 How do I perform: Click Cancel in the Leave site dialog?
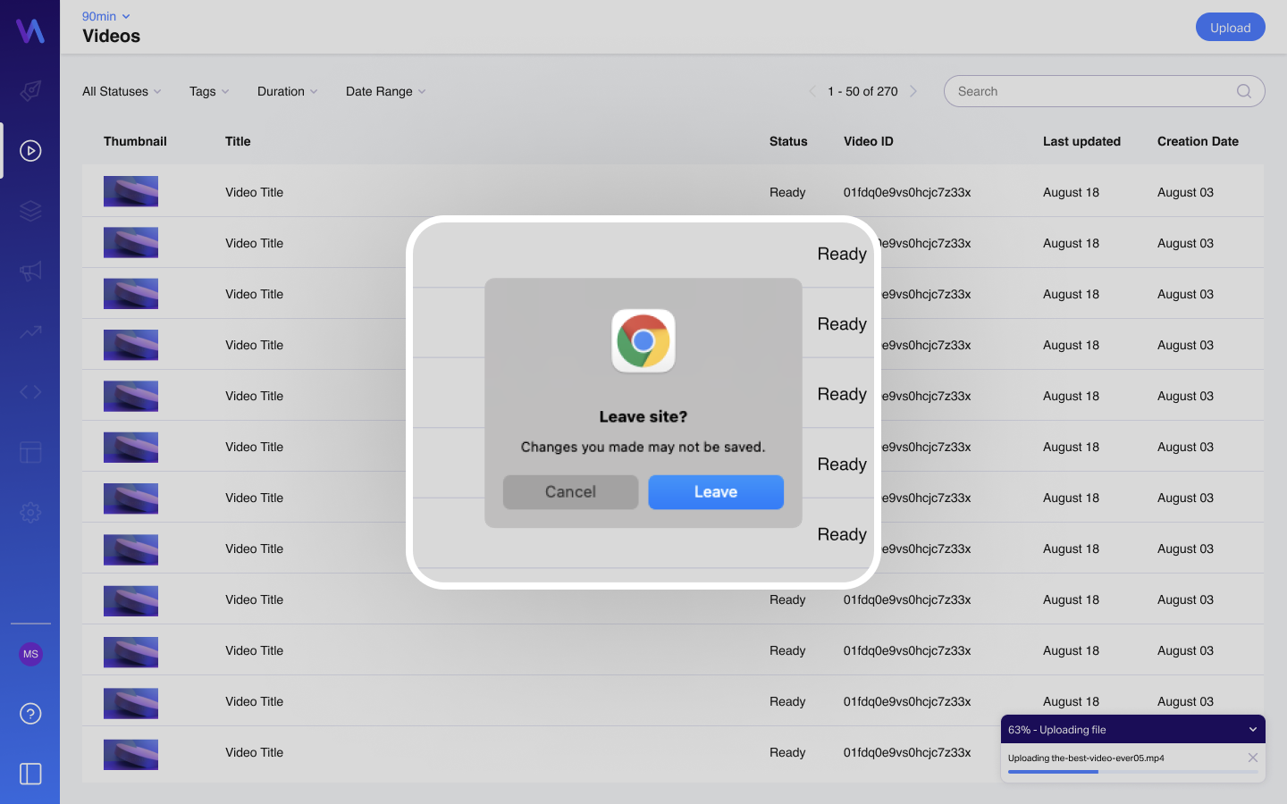(x=571, y=492)
